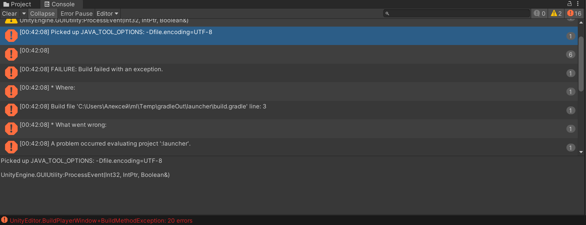The image size is (586, 225).
Task: Click error icon beside '* Where:' entry
Action: 11,92
